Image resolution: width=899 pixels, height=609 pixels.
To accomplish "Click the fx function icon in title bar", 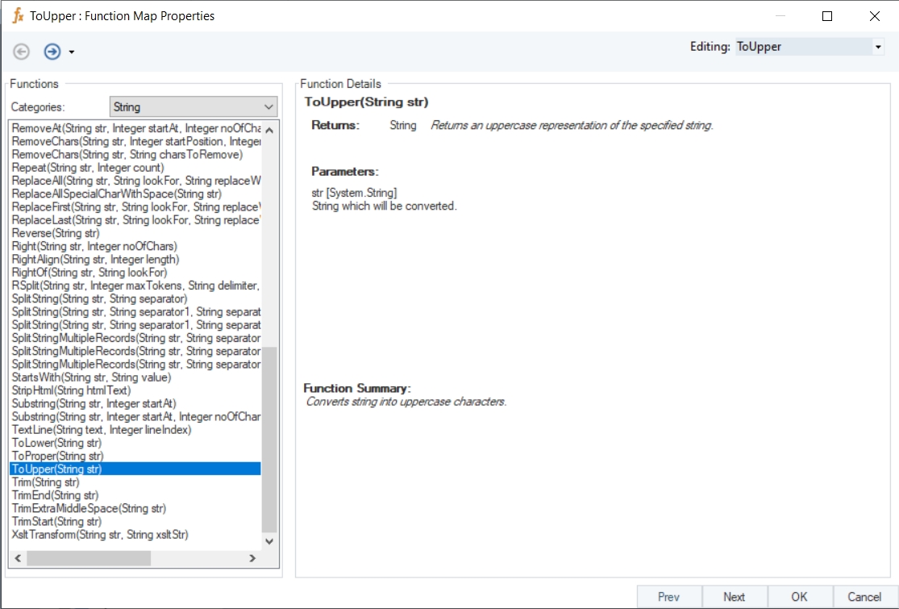I will coord(18,16).
